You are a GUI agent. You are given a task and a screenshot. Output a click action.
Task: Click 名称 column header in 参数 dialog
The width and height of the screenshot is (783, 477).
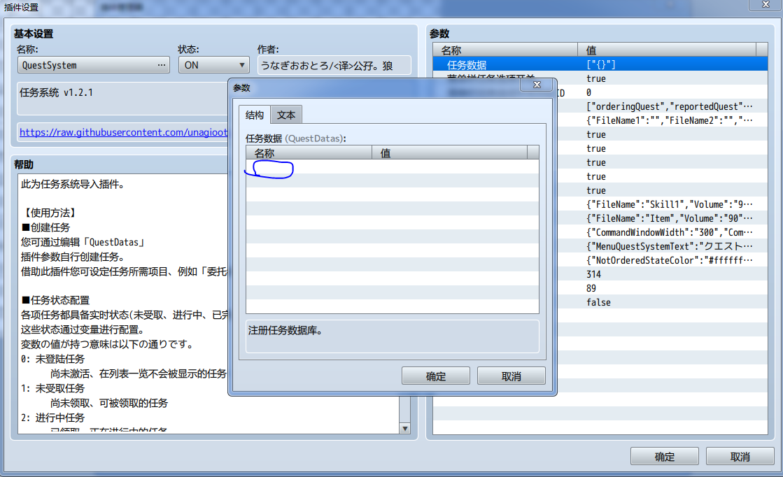pyautogui.click(x=309, y=152)
